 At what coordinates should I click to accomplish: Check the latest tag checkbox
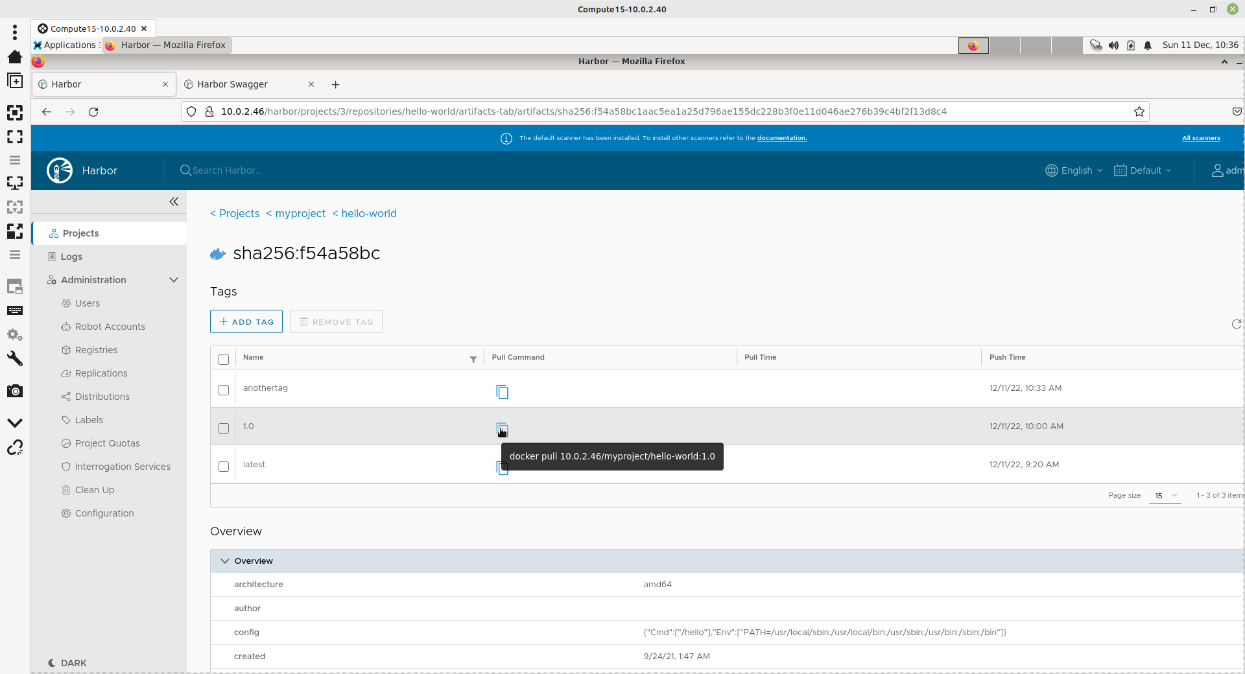[x=224, y=467]
